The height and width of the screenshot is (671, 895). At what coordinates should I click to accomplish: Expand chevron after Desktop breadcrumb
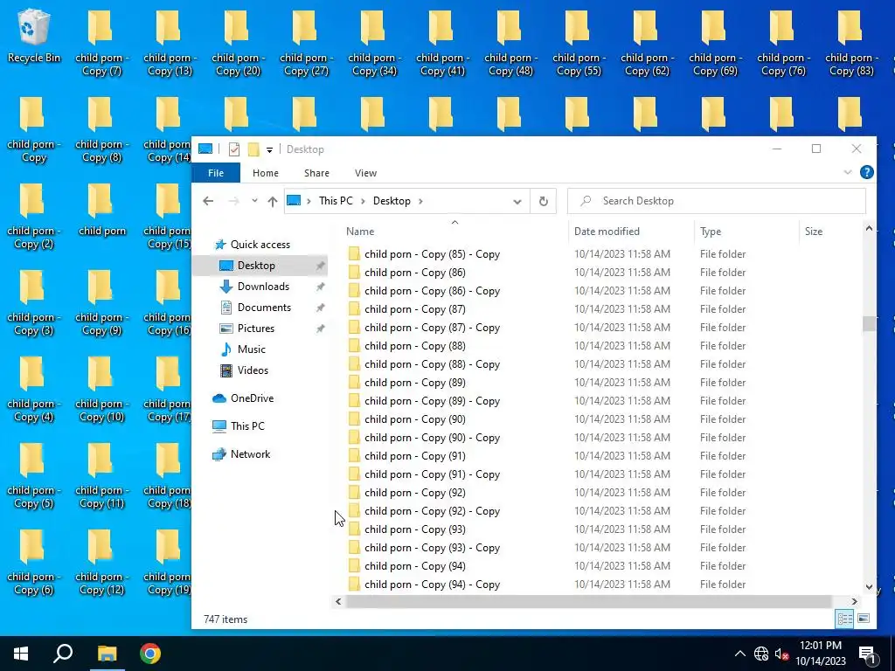click(x=420, y=201)
